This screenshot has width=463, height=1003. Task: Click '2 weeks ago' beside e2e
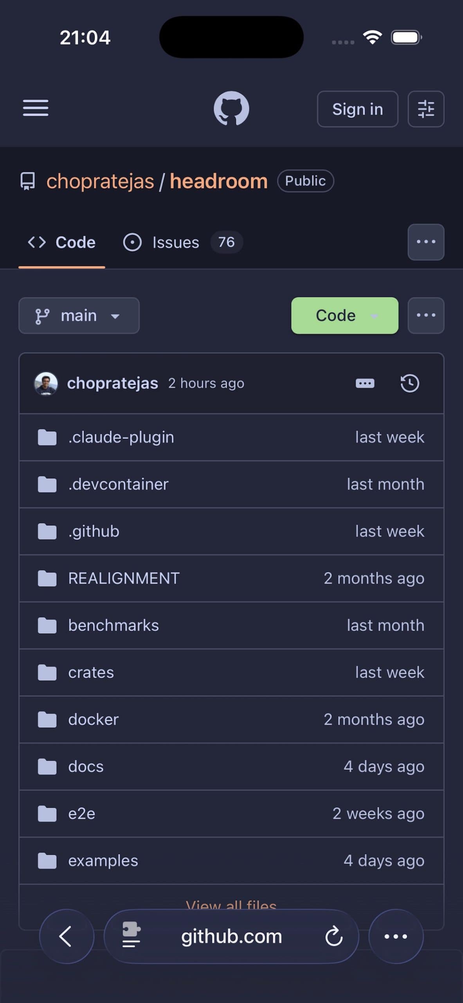point(378,814)
